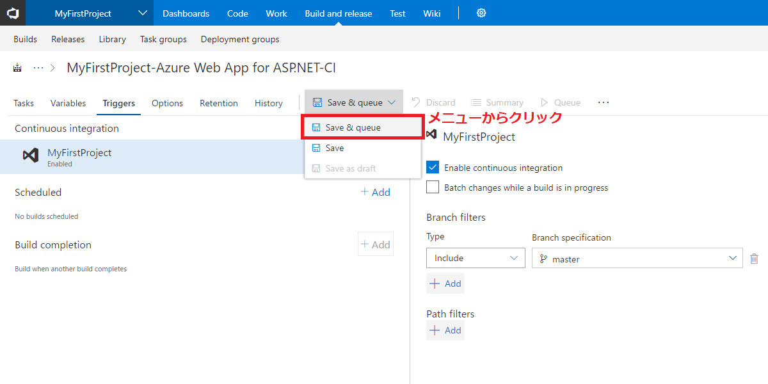
Task: Select the Triggers tab
Action: tap(119, 103)
